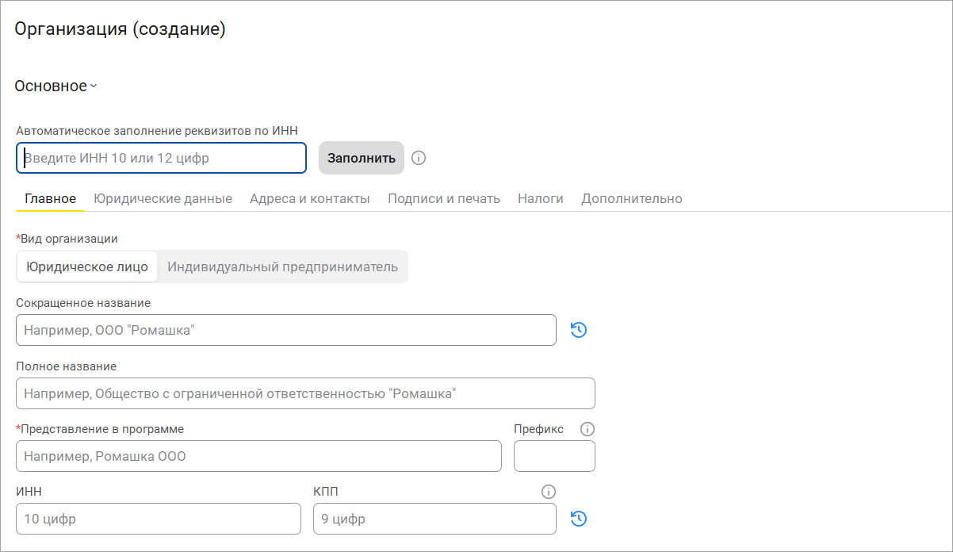
Task: Click history icon beside Сокращенное название field
Action: 579,330
